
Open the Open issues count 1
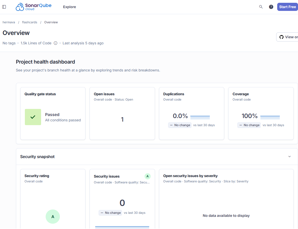pos(122,119)
